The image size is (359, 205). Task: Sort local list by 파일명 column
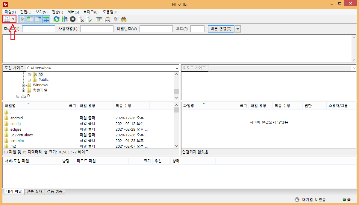pyautogui.click(x=29, y=106)
